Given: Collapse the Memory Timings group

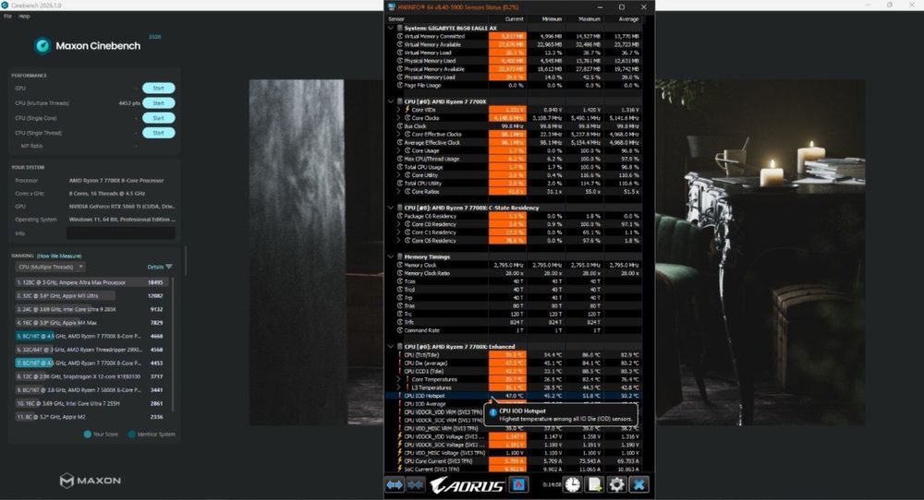Looking at the screenshot, I should pos(390,256).
